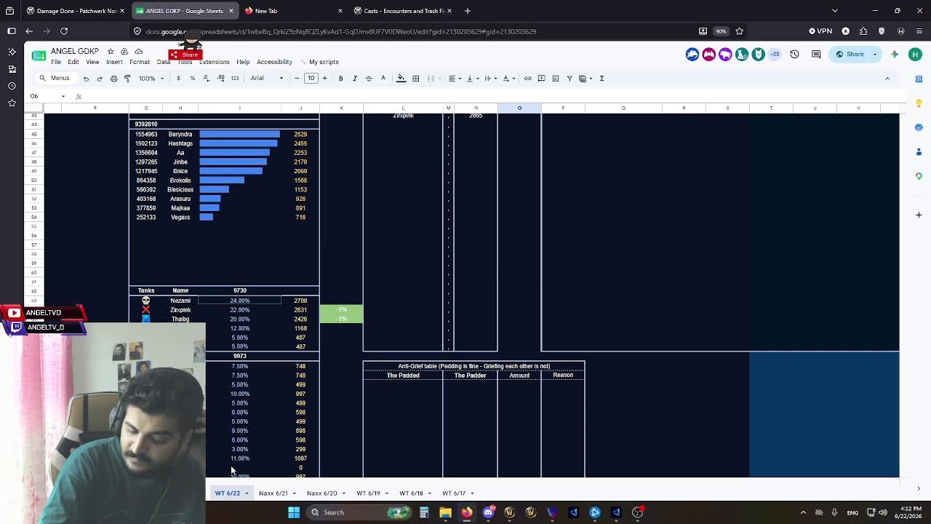Click the blue Share button
Viewport: 931px width, 524px height.
pos(850,54)
